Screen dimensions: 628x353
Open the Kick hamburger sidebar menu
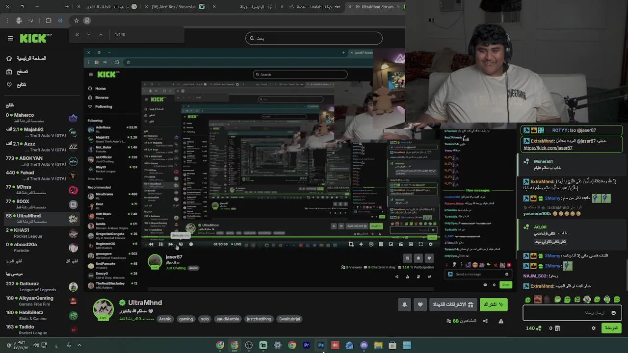coord(10,38)
